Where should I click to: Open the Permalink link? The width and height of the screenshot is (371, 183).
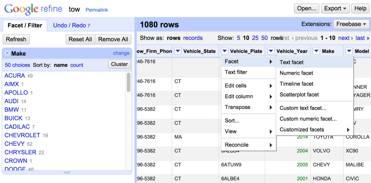(x=97, y=10)
